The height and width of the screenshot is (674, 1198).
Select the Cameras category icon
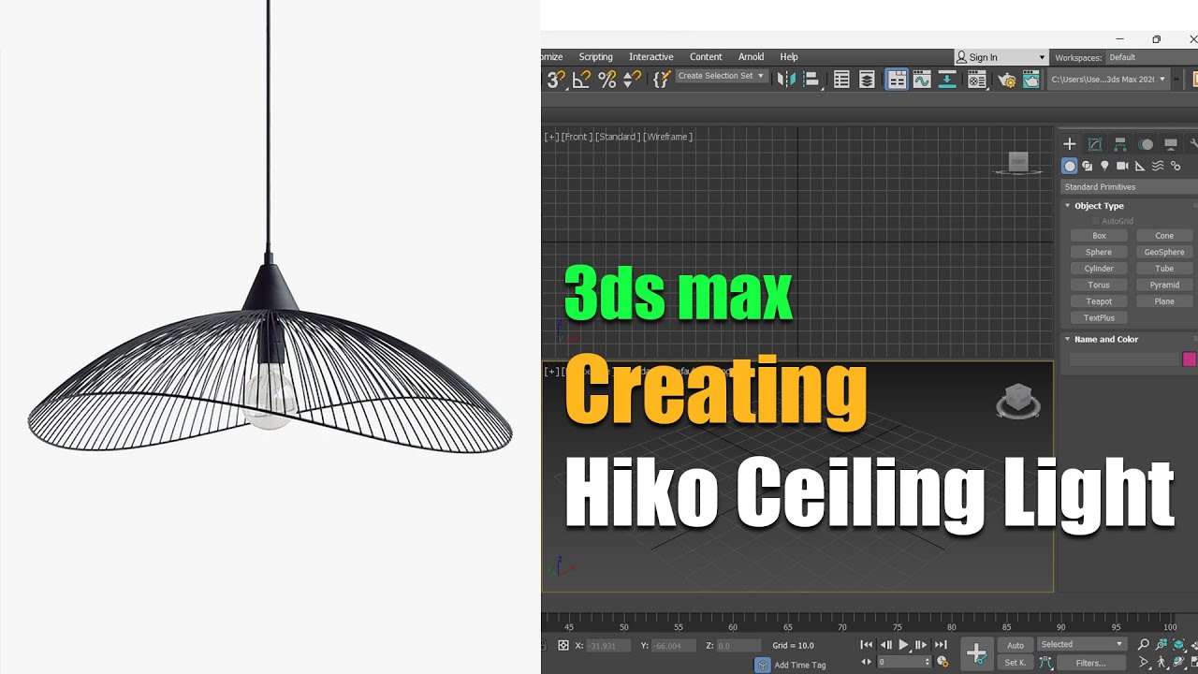point(1122,166)
